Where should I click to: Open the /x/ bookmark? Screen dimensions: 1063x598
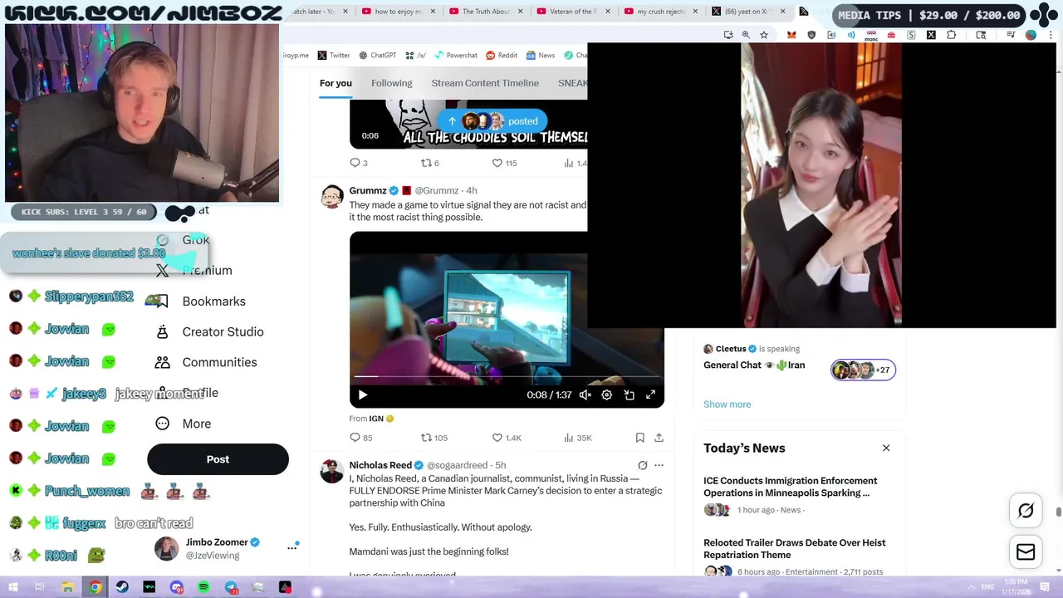415,56
